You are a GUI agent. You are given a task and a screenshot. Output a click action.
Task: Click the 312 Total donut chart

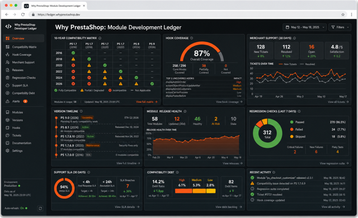click(x=267, y=133)
